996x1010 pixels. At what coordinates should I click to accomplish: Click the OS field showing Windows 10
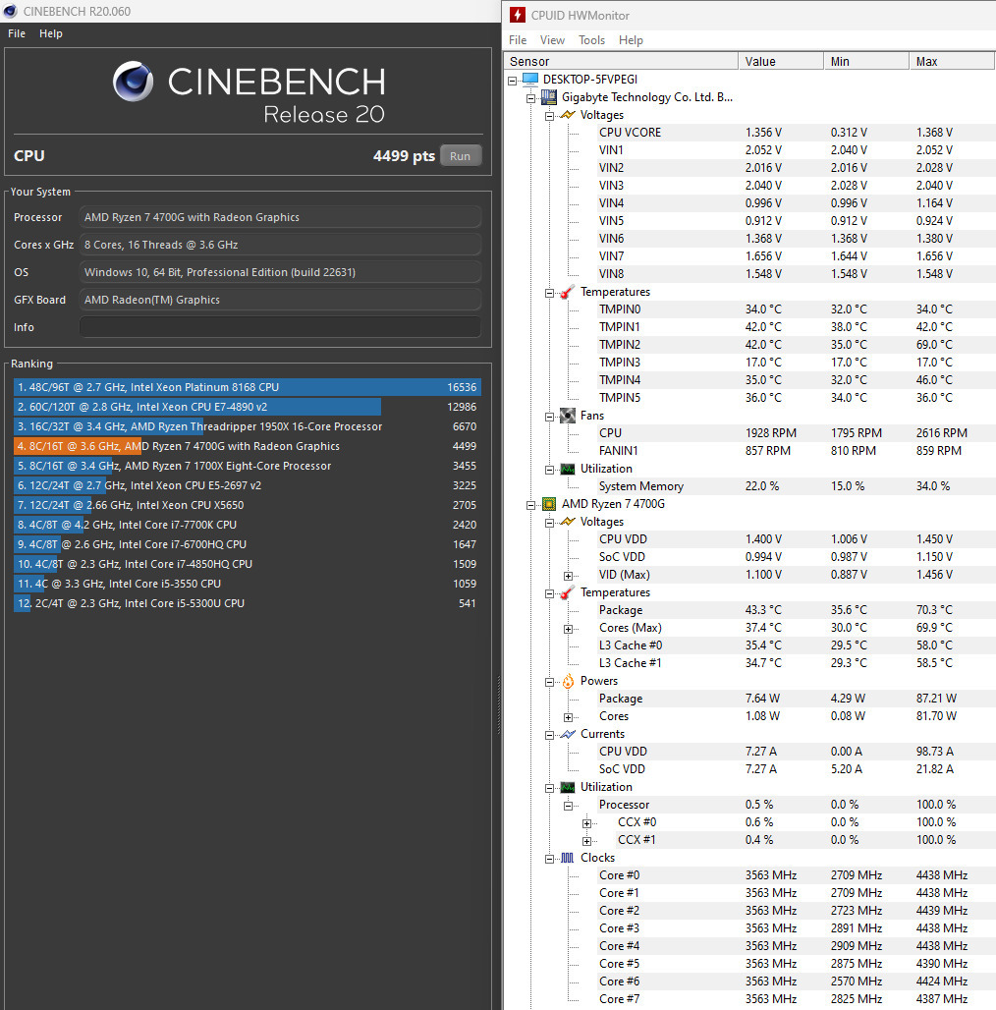[280, 272]
